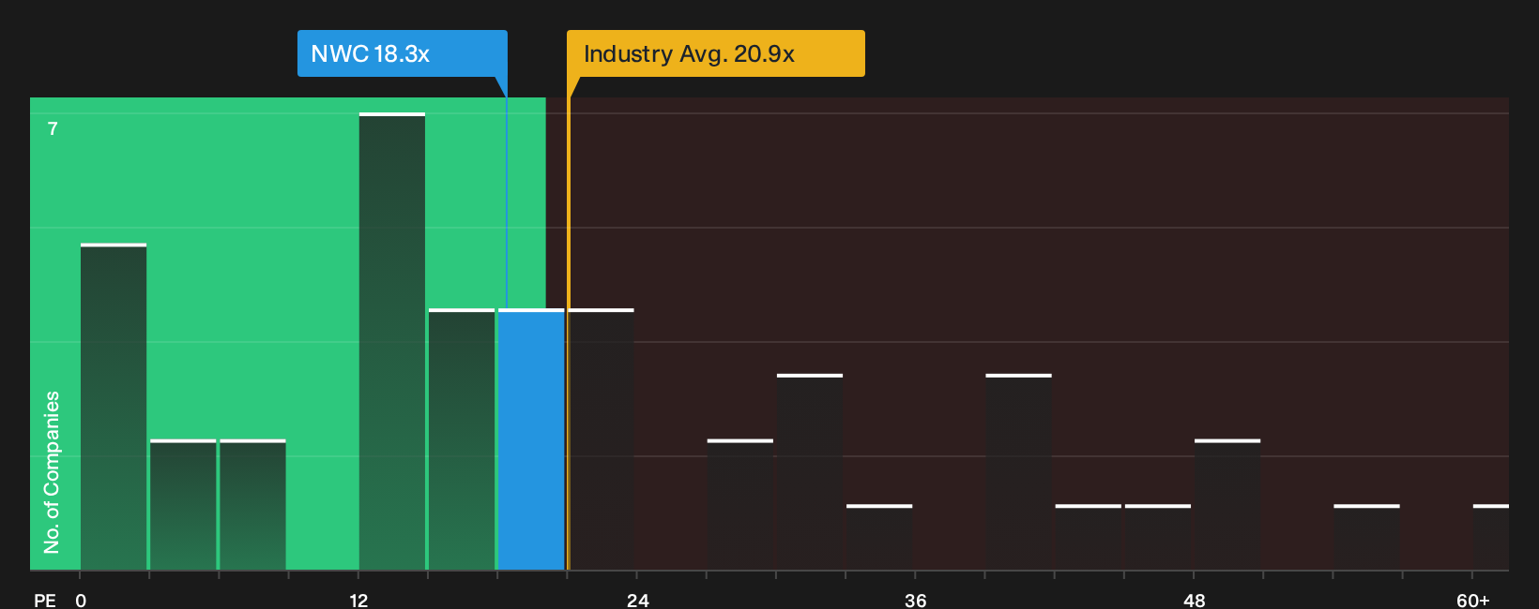Click the y-axis value 7
The image size is (1539, 609).
point(53,129)
